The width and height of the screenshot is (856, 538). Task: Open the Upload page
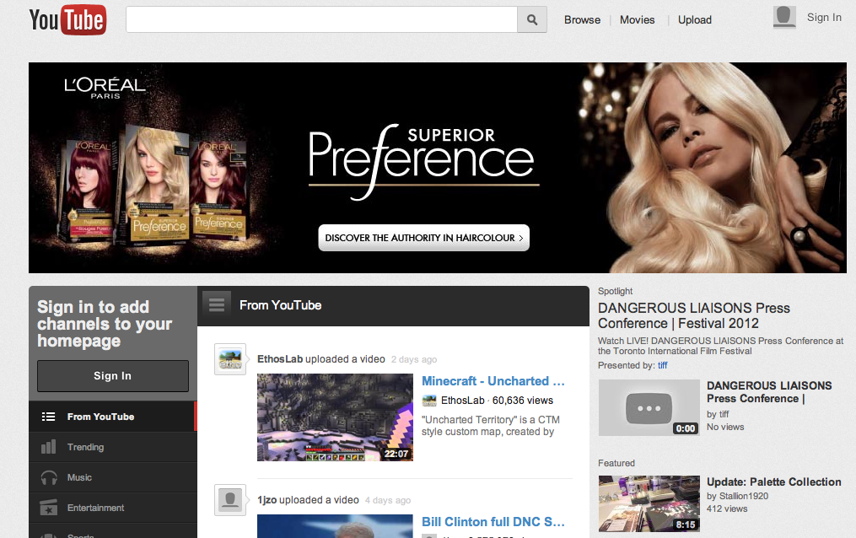tap(694, 19)
